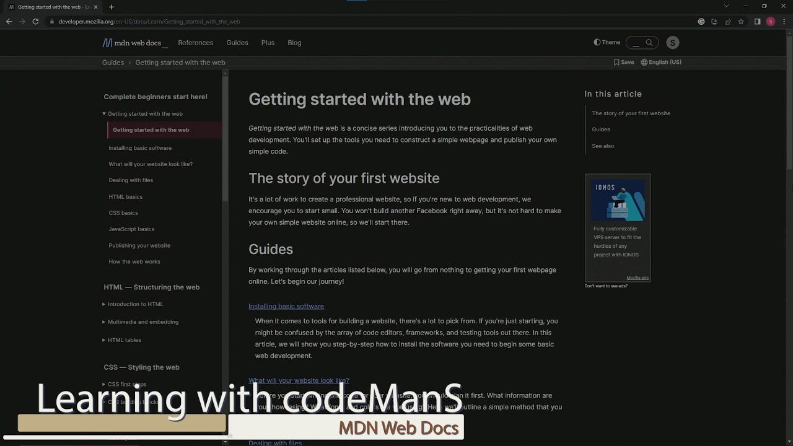Image resolution: width=793 pixels, height=446 pixels.
Task: Open the English (US) language menu
Action: pyautogui.click(x=661, y=62)
